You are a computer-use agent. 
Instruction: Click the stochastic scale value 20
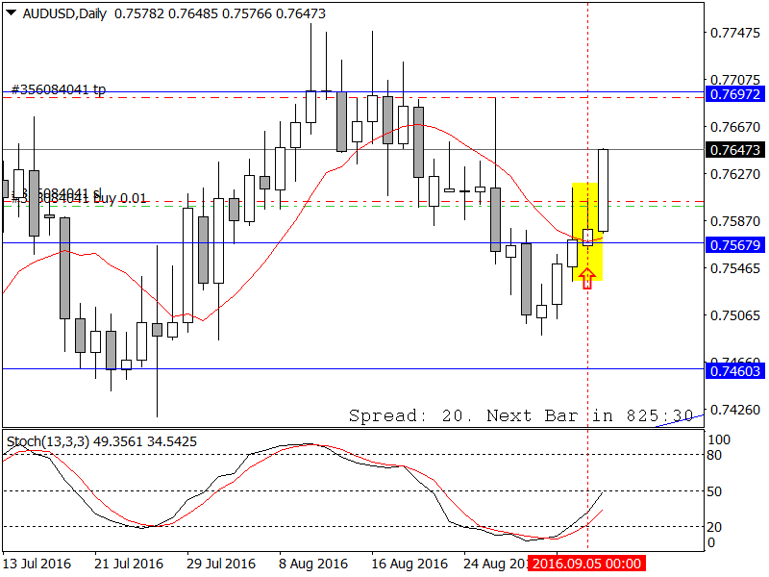point(714,527)
